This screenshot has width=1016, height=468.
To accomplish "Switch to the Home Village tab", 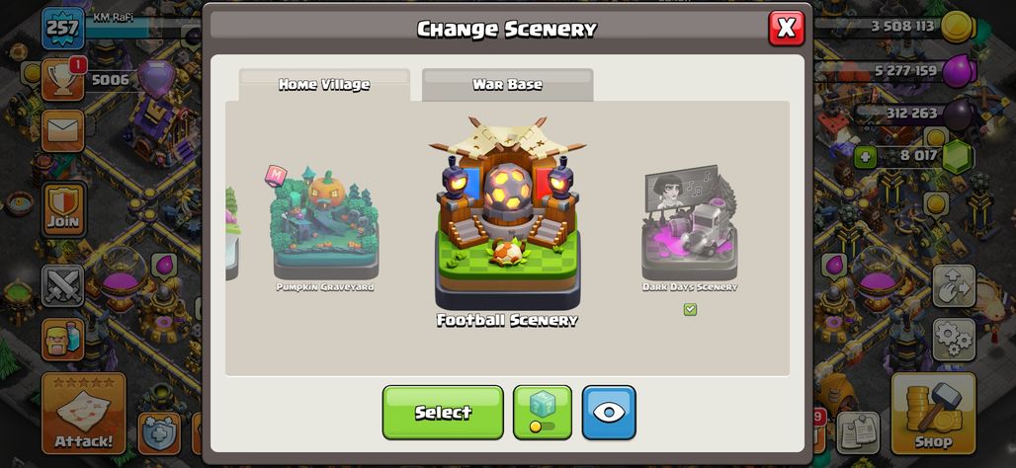I will coord(324,84).
